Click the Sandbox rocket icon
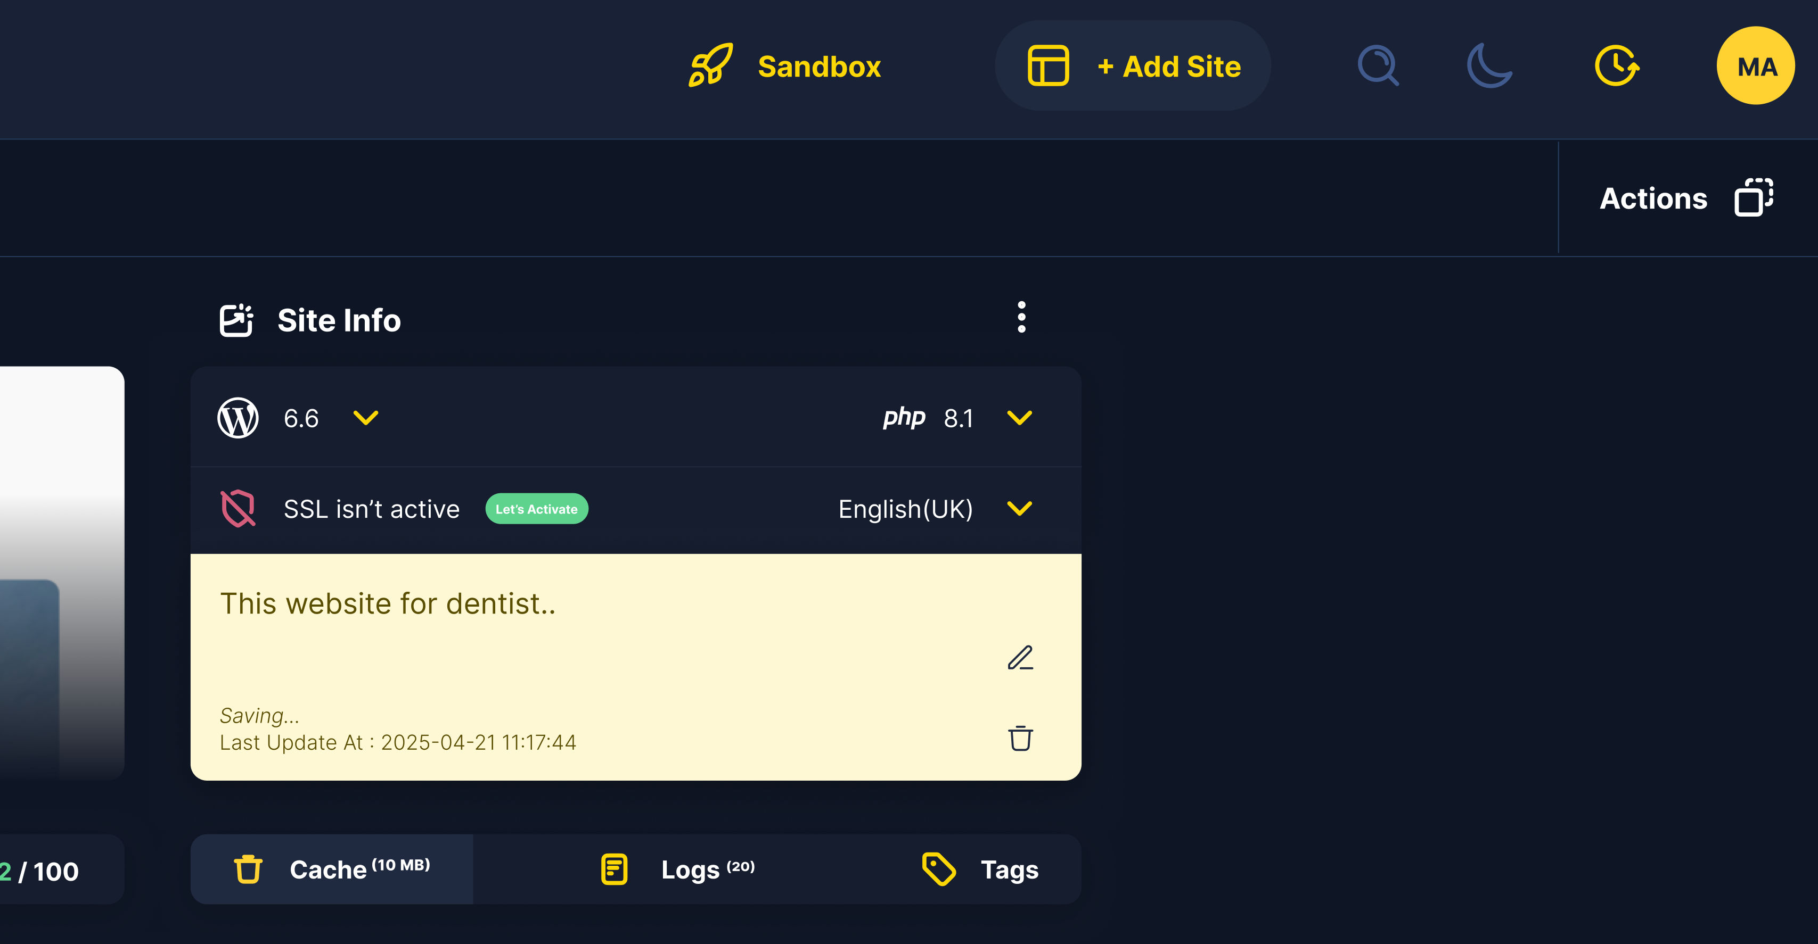Viewport: 1818px width, 944px height. click(x=710, y=65)
